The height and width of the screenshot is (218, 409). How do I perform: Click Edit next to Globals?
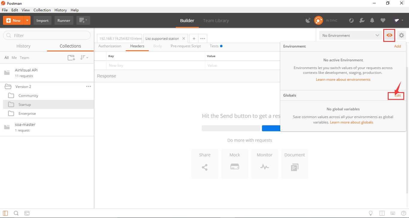(398, 95)
